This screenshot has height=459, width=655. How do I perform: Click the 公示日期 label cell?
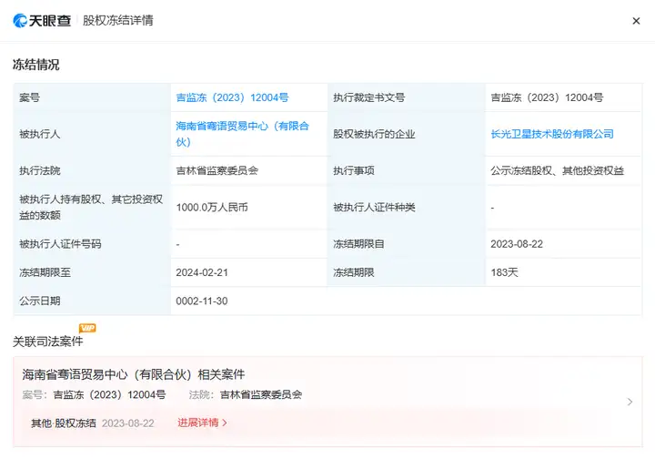point(92,301)
